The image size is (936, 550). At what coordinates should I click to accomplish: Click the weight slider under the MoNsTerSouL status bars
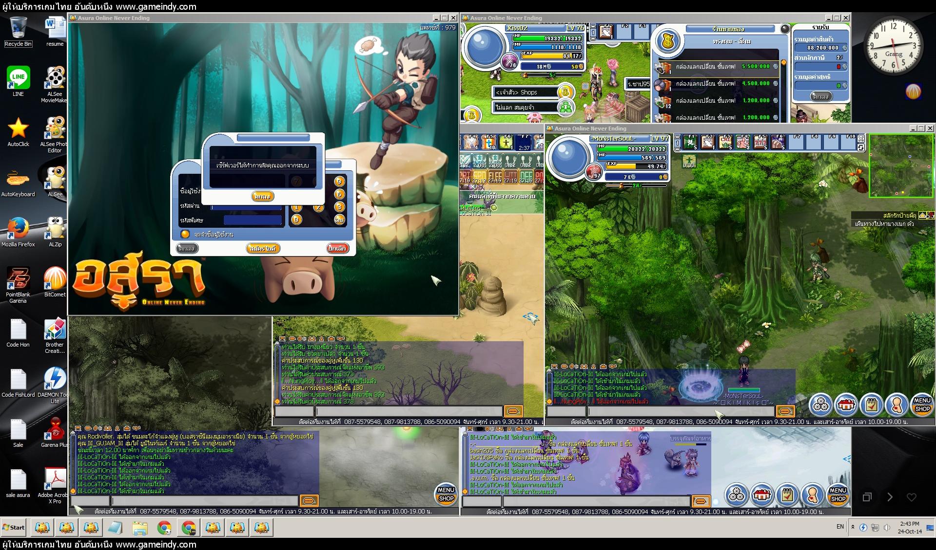point(636,185)
